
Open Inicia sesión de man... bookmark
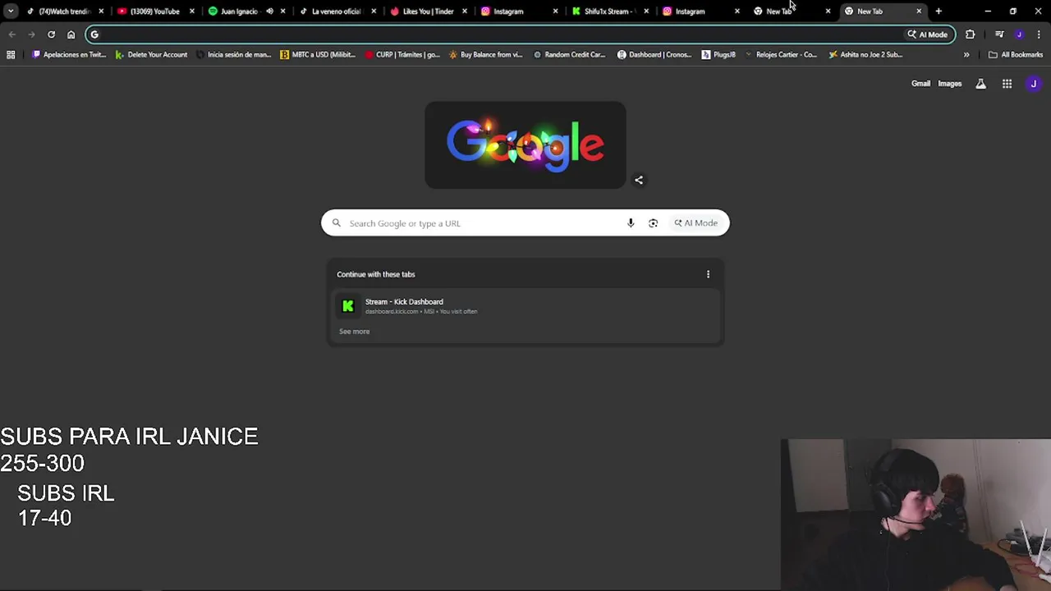[233, 55]
